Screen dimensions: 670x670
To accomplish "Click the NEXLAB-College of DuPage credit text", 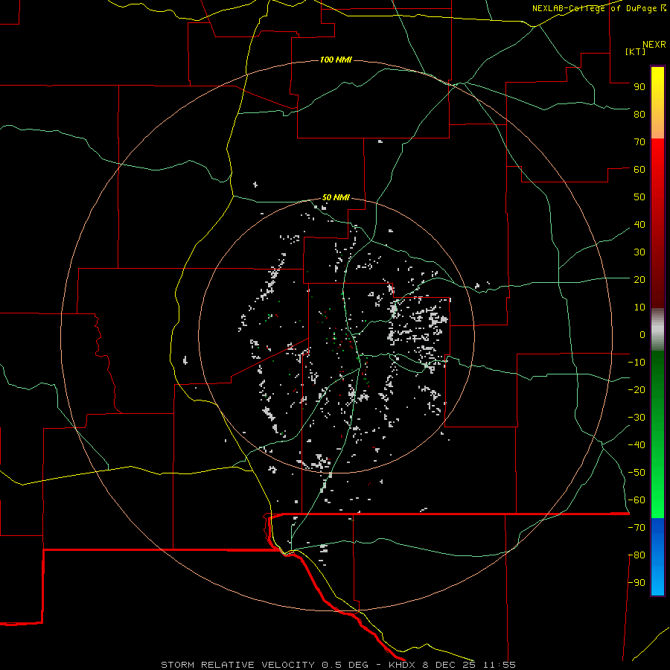I will [x=599, y=8].
